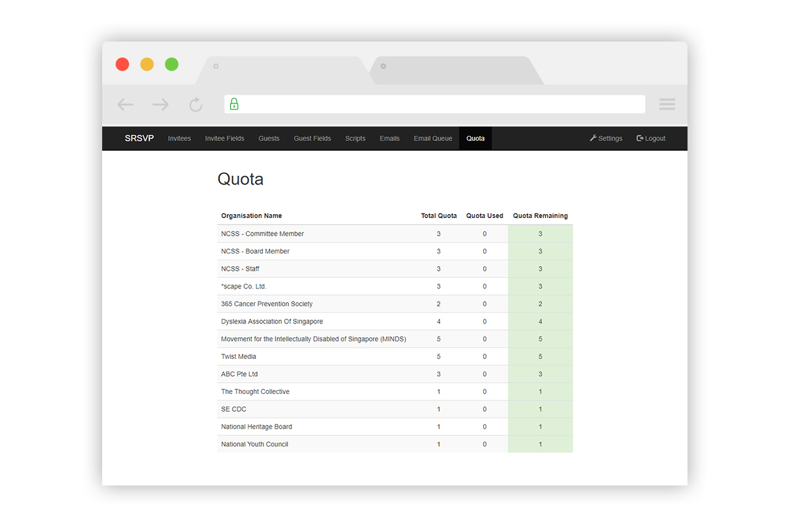Click the MINDS organisation row name
791x527 pixels.
tap(314, 339)
